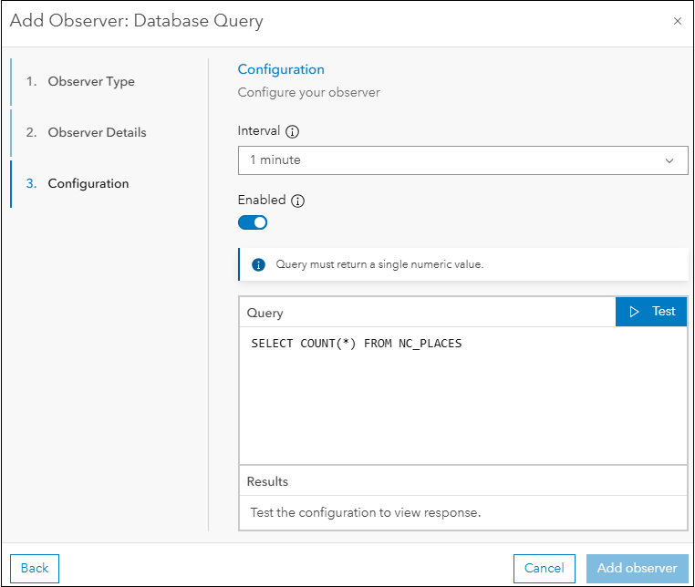The image size is (695, 587).
Task: Click the blue info icon in the query notice
Action: 258,264
